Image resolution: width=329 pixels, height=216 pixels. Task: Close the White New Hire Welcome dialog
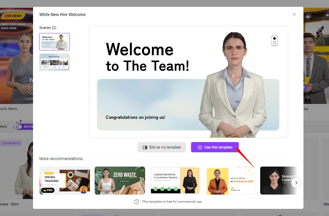click(x=294, y=14)
